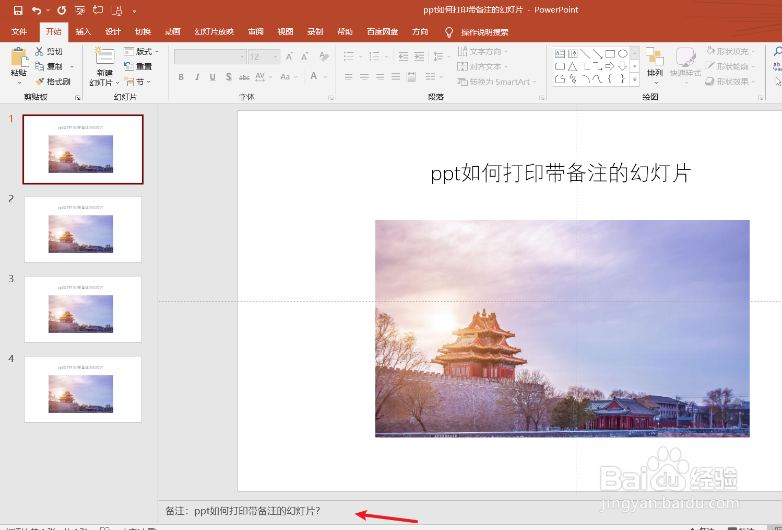The height and width of the screenshot is (530, 782).
Task: Click the Cut (剪切) scissors button
Action: [x=49, y=51]
